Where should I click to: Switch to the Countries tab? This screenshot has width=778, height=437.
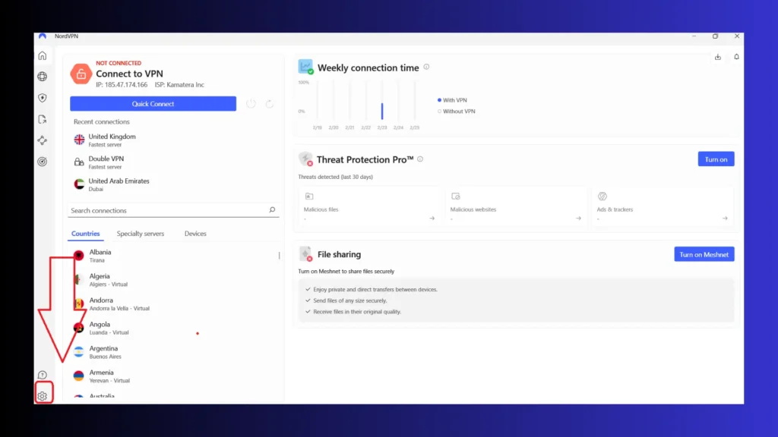click(x=85, y=234)
